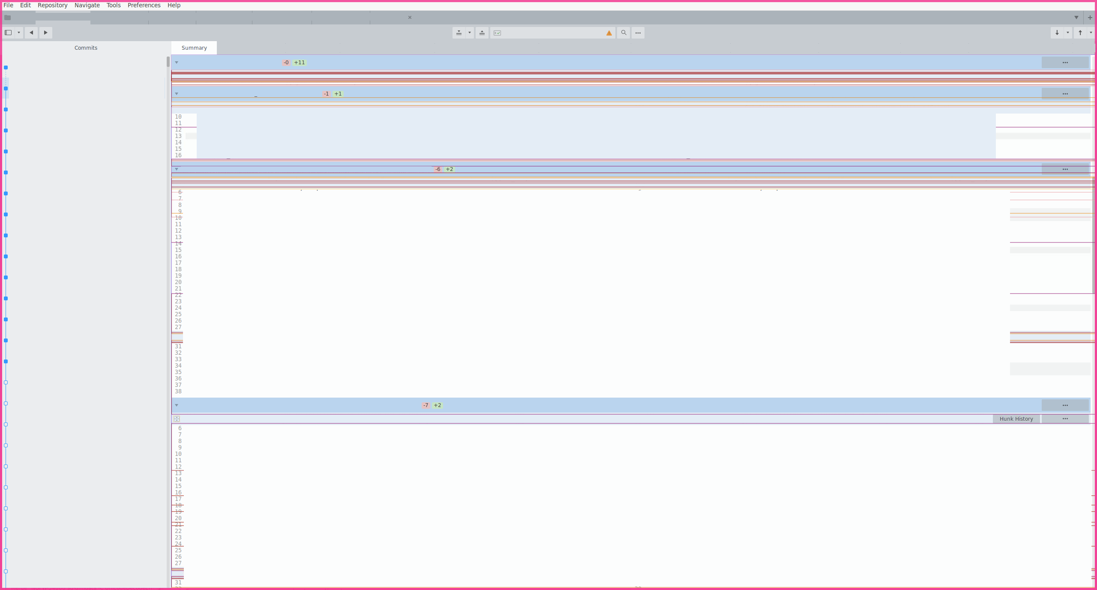The image size is (1097, 590).
Task: Click the pull changes down-arrow icon
Action: [x=1057, y=33]
